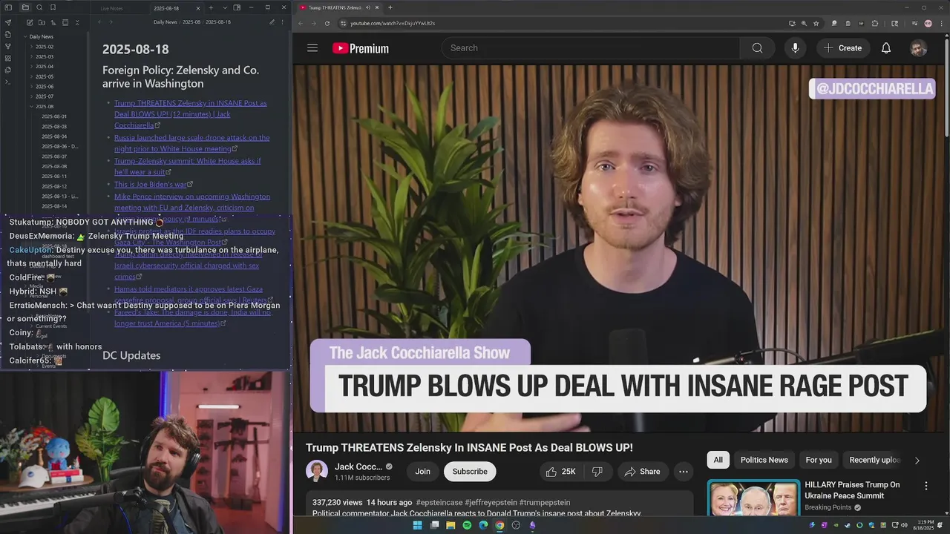The height and width of the screenshot is (534, 950).
Task: Open the file explorer folder icon in Obsidian
Action: [25, 7]
